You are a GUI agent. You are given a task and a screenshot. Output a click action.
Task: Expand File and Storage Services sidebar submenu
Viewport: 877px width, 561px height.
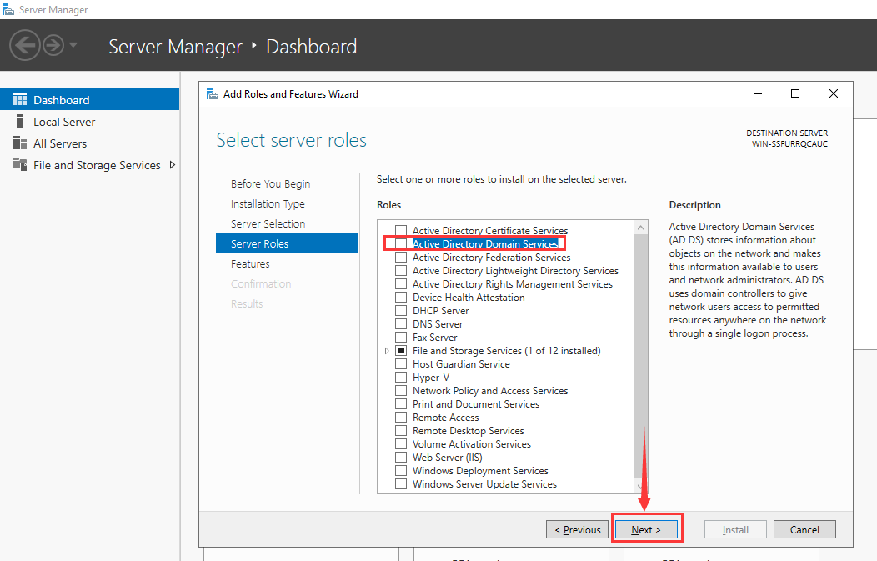[x=173, y=165]
